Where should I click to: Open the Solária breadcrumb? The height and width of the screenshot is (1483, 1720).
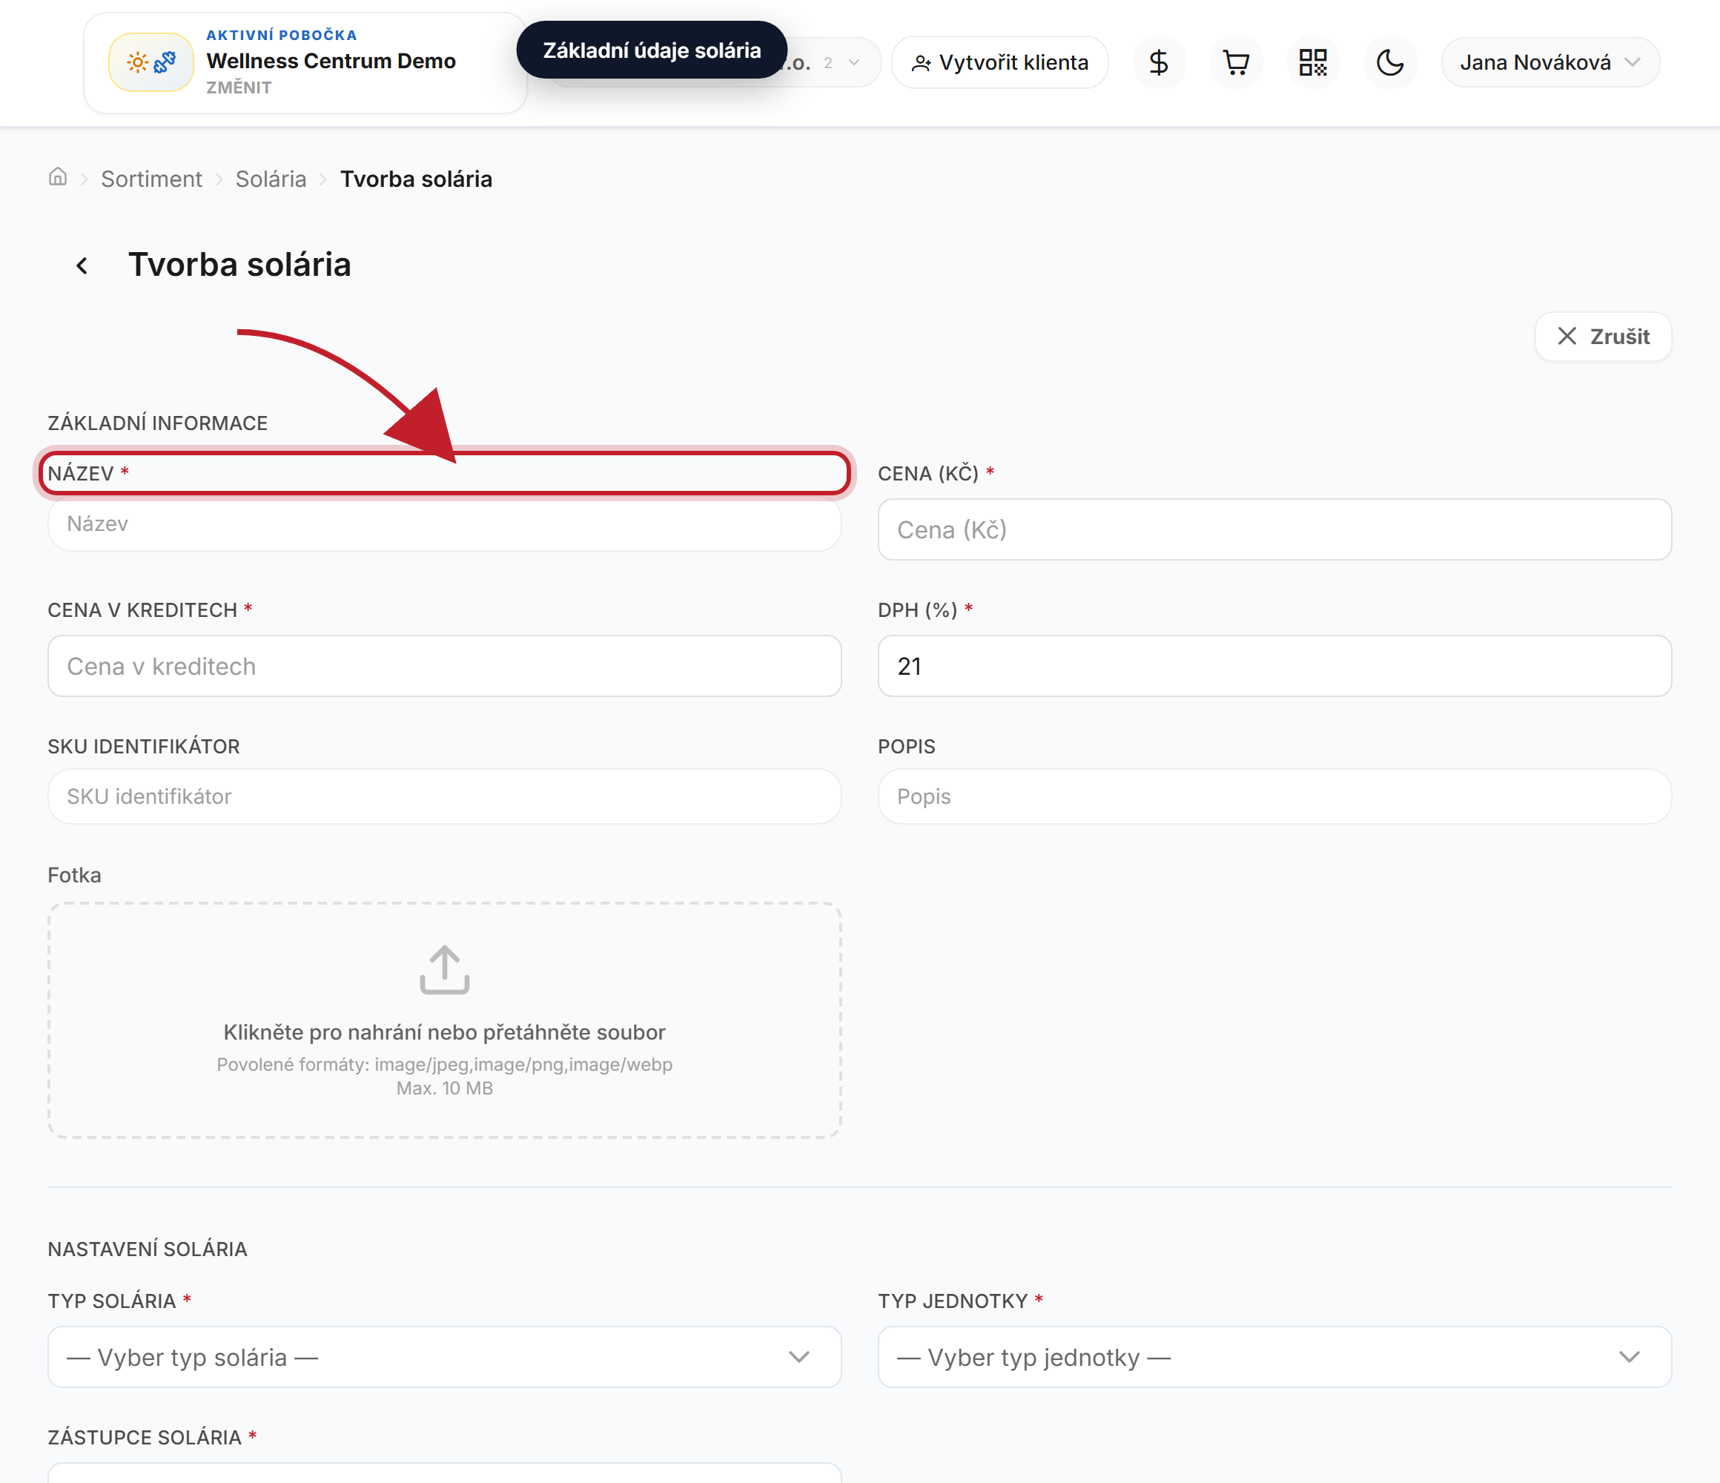click(x=271, y=179)
